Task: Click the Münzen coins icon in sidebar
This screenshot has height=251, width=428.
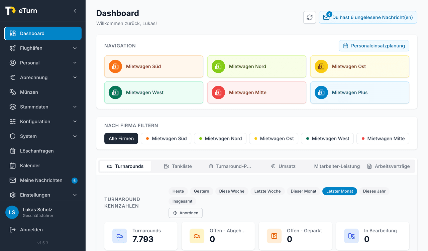Action: click(x=13, y=92)
